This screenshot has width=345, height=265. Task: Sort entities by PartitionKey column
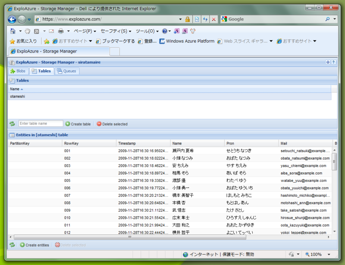coord(35,143)
